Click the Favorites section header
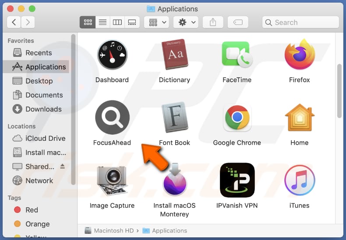The height and width of the screenshot is (240, 346). click(x=21, y=41)
